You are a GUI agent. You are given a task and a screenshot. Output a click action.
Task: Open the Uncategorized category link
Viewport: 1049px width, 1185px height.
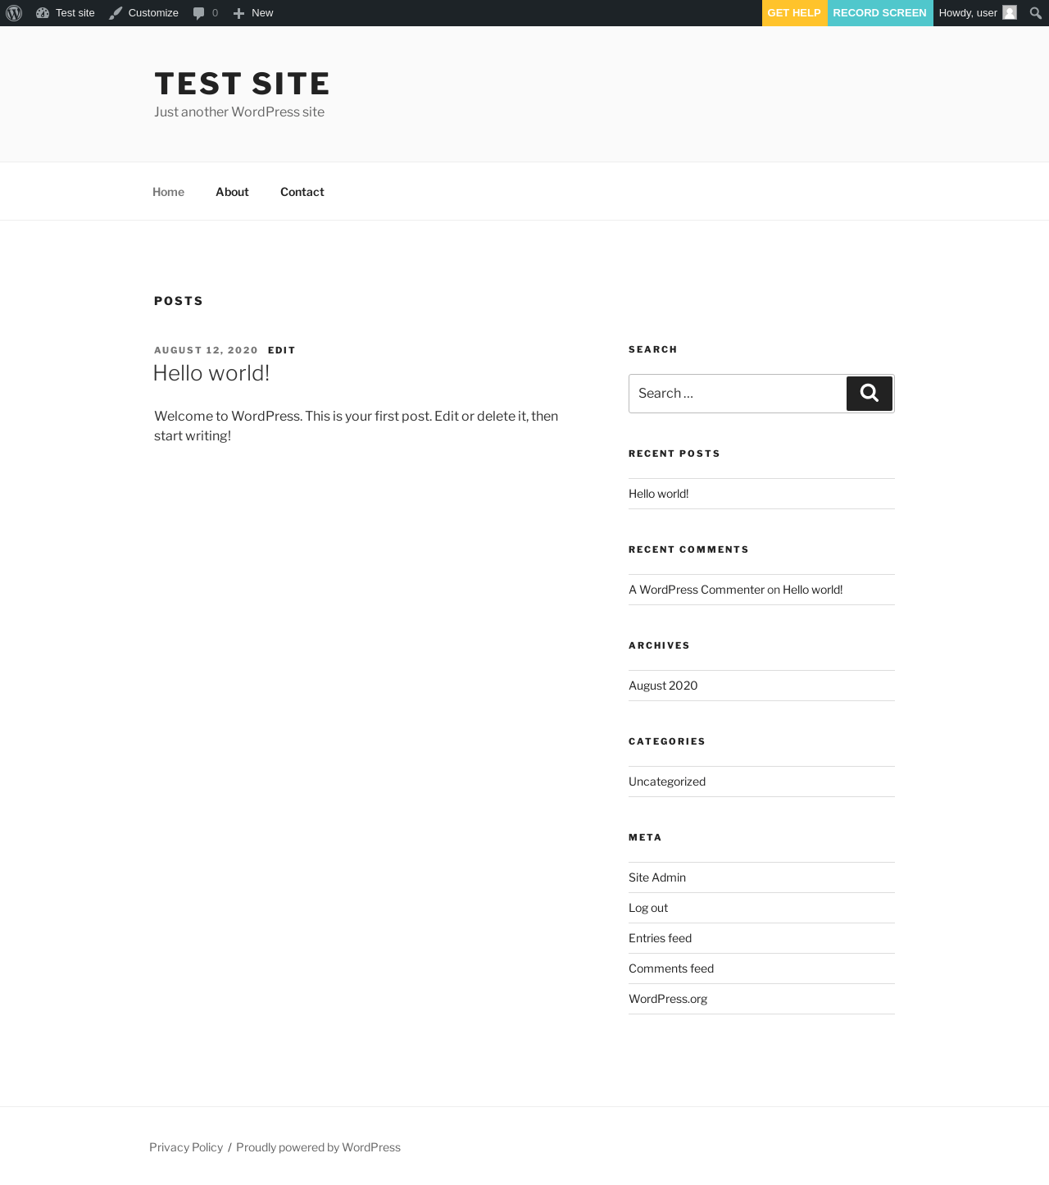point(667,782)
